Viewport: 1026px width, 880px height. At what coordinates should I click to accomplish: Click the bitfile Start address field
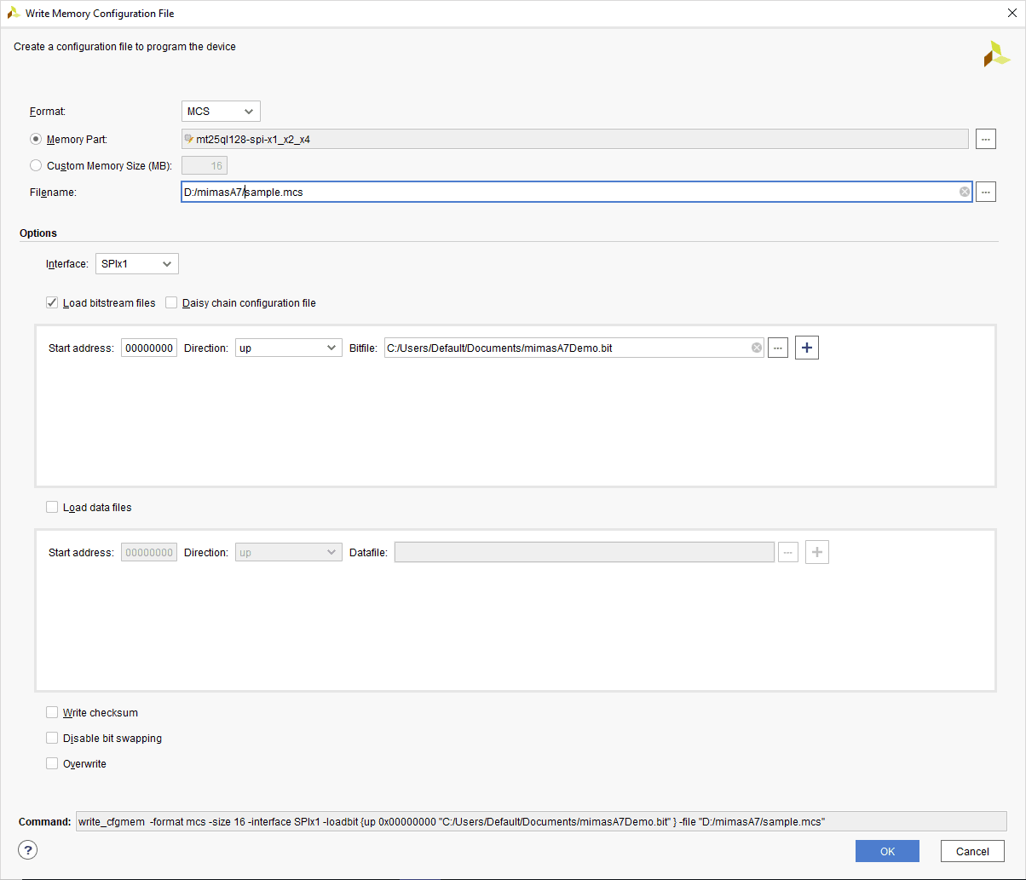coord(149,348)
